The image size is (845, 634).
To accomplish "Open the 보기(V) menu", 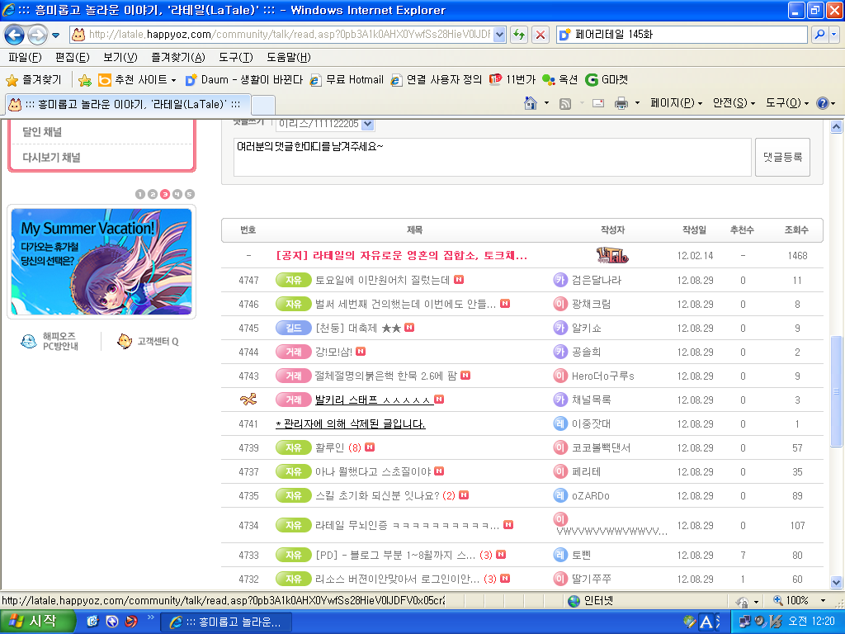I will (x=120, y=57).
